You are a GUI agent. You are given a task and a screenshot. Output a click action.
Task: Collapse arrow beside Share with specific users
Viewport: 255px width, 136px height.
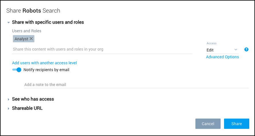click(9, 22)
